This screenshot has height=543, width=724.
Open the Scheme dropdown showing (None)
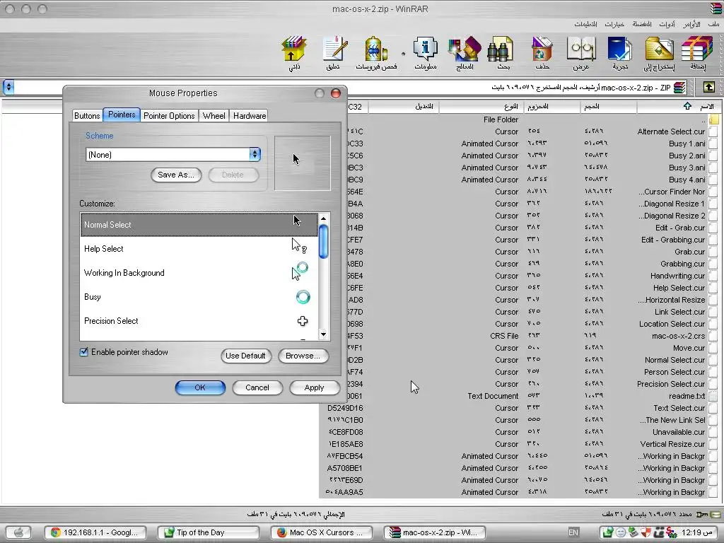(173, 155)
